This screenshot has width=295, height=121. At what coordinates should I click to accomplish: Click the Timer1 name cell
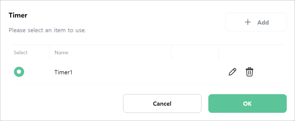[110, 72]
